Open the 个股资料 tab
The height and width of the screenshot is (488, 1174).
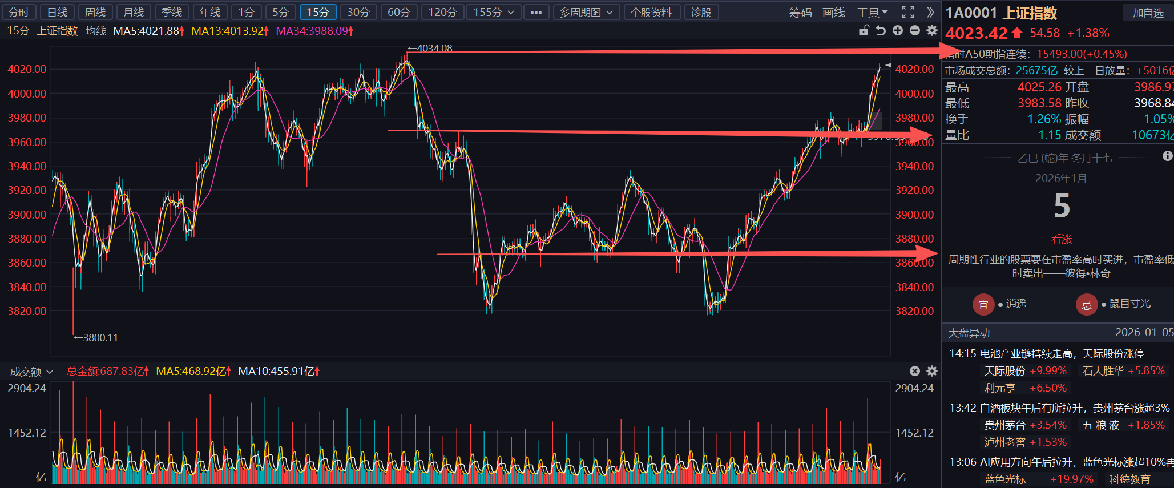[651, 12]
